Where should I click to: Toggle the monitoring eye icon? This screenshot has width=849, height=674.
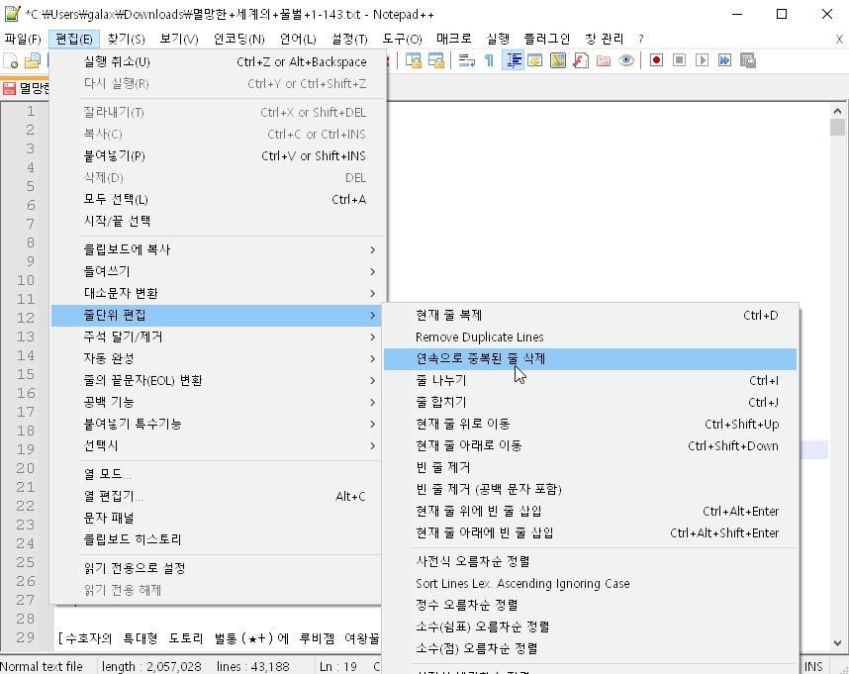point(626,60)
